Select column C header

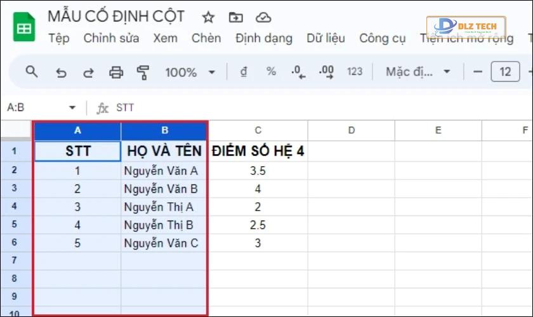tap(258, 131)
